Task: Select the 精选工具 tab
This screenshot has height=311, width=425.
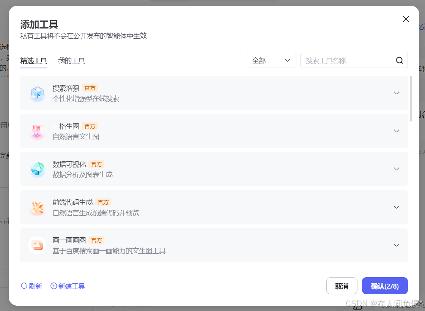Action: pyautogui.click(x=33, y=60)
